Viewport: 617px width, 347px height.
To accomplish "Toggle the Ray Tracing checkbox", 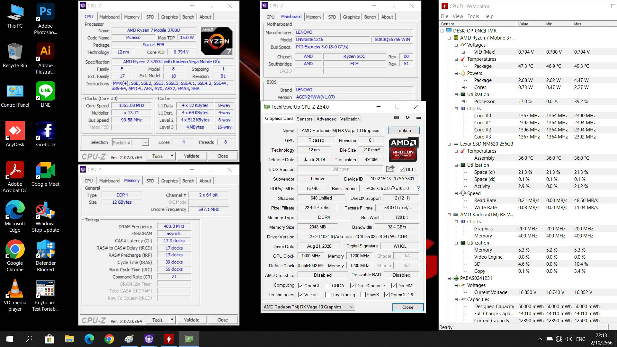I will [328, 295].
